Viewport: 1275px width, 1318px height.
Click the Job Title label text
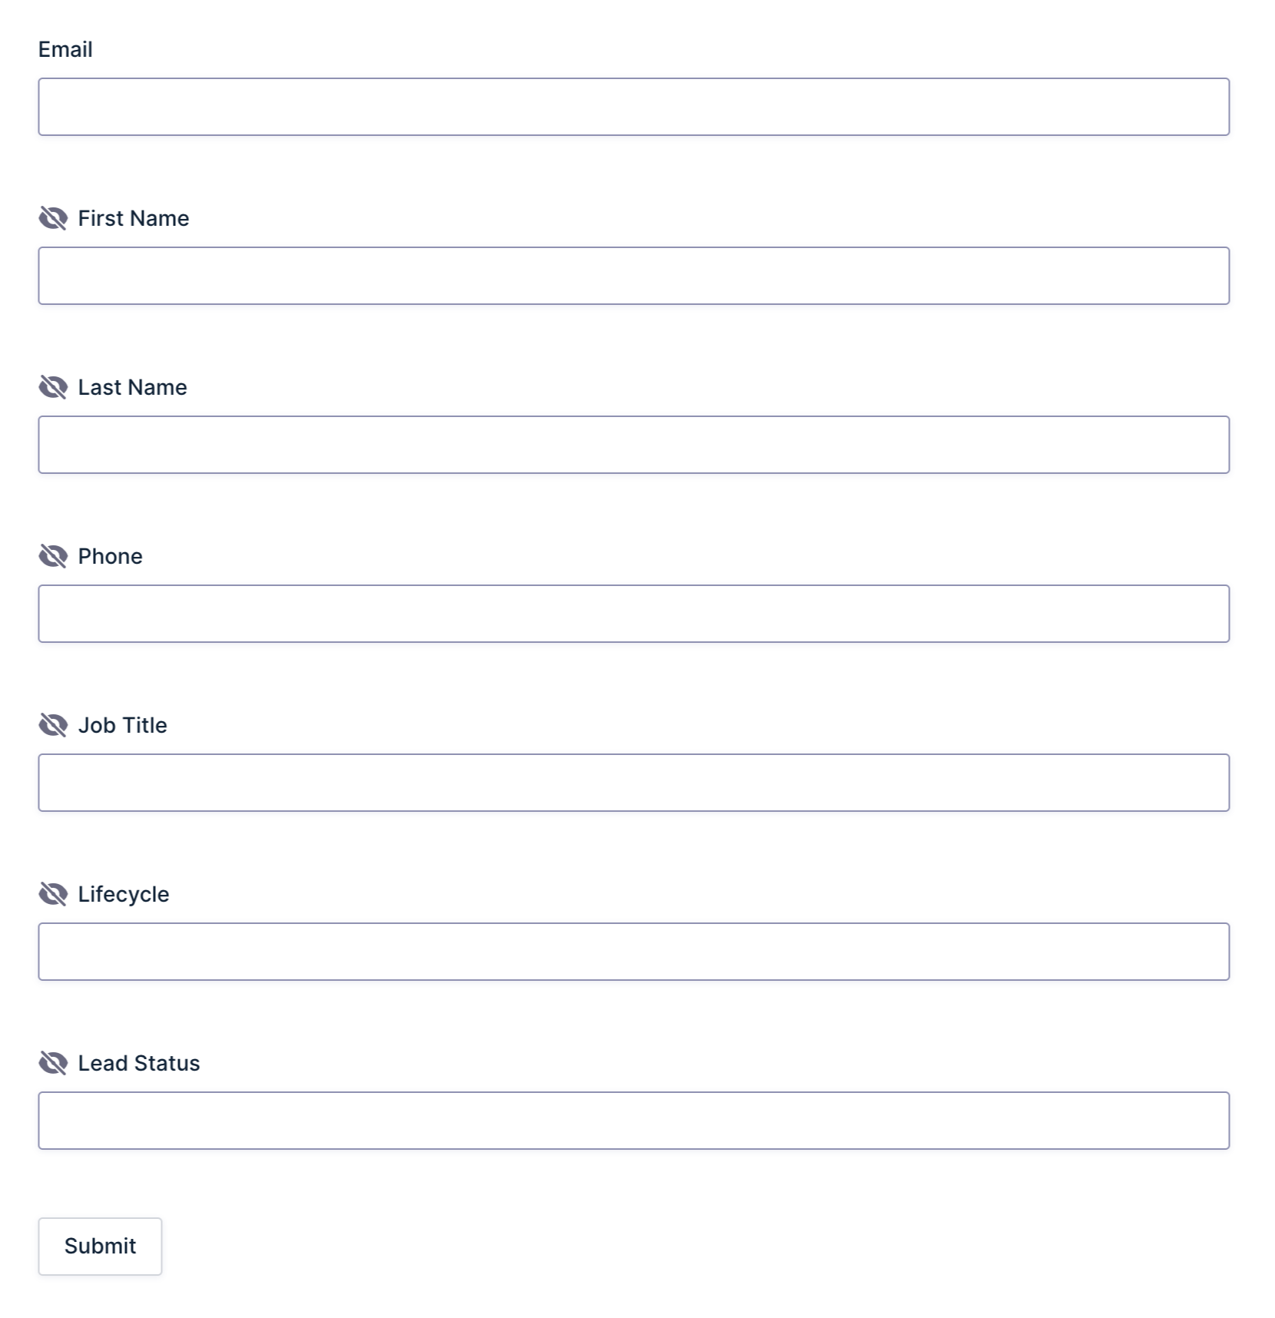click(122, 725)
